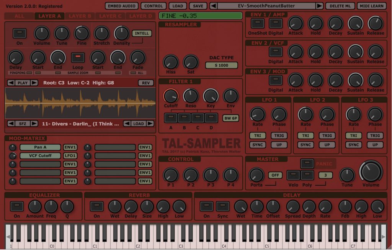Click the Resampler Hiss knob
This screenshot has height=250, width=392.
coord(171,62)
